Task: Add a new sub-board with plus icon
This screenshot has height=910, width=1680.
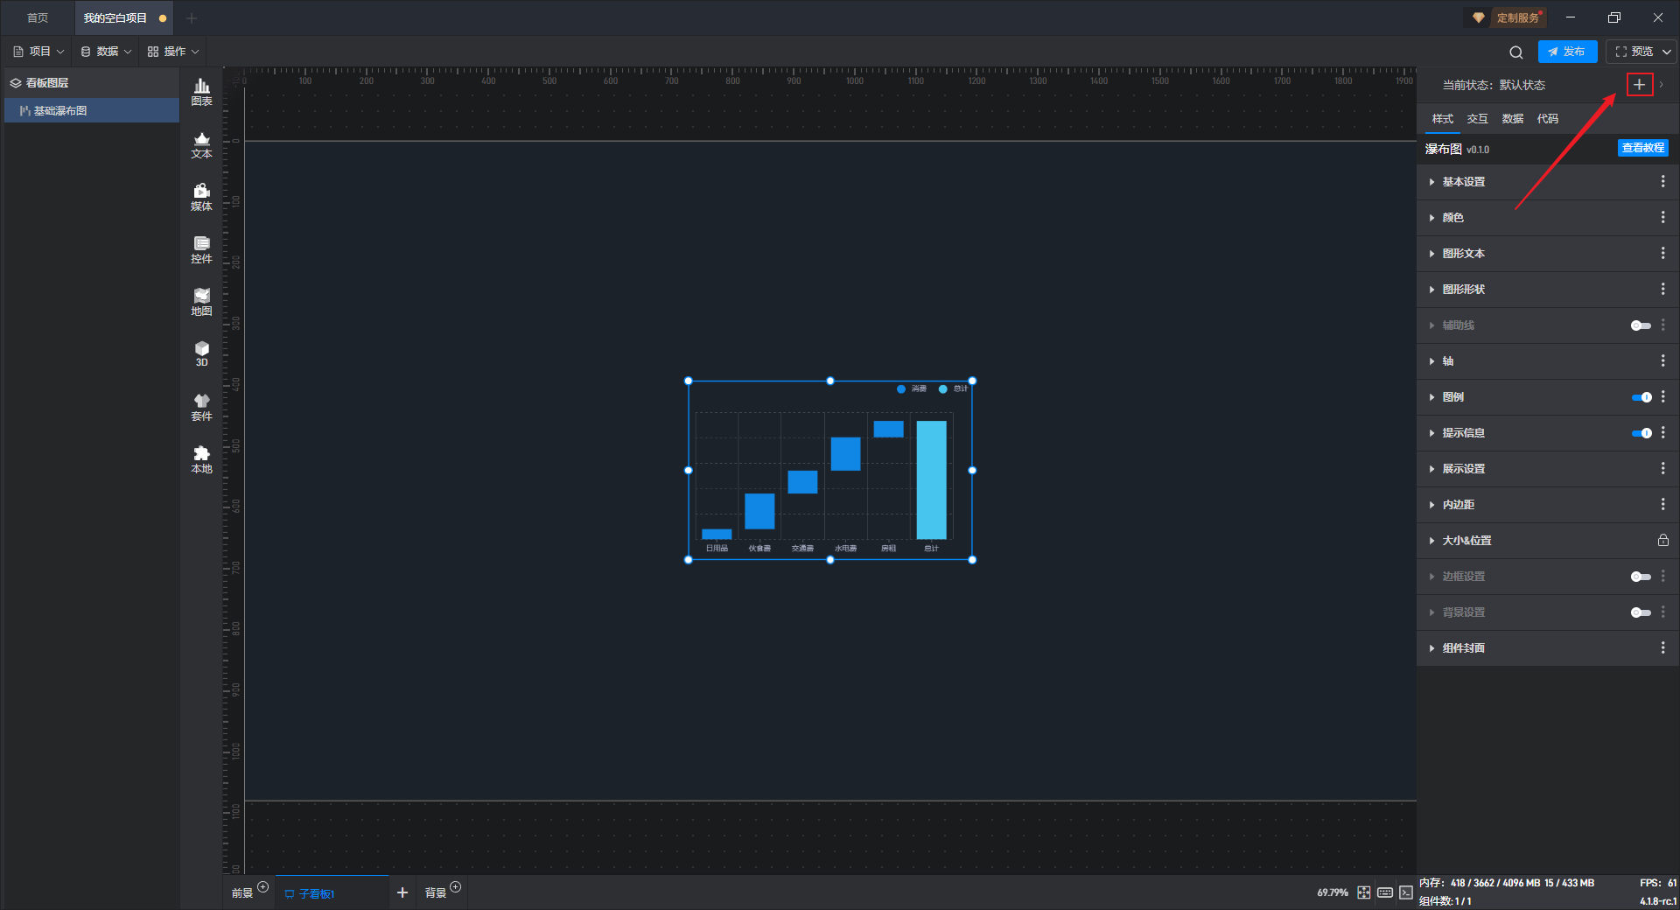Action: click(402, 892)
